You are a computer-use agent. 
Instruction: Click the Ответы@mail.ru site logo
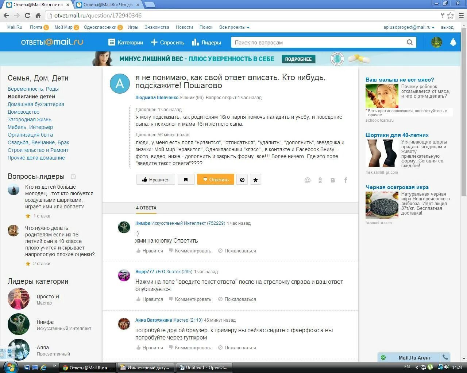52,42
